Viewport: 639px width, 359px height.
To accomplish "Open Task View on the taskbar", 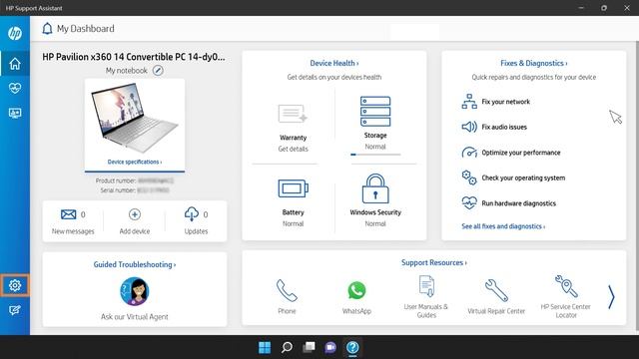I will [309, 347].
